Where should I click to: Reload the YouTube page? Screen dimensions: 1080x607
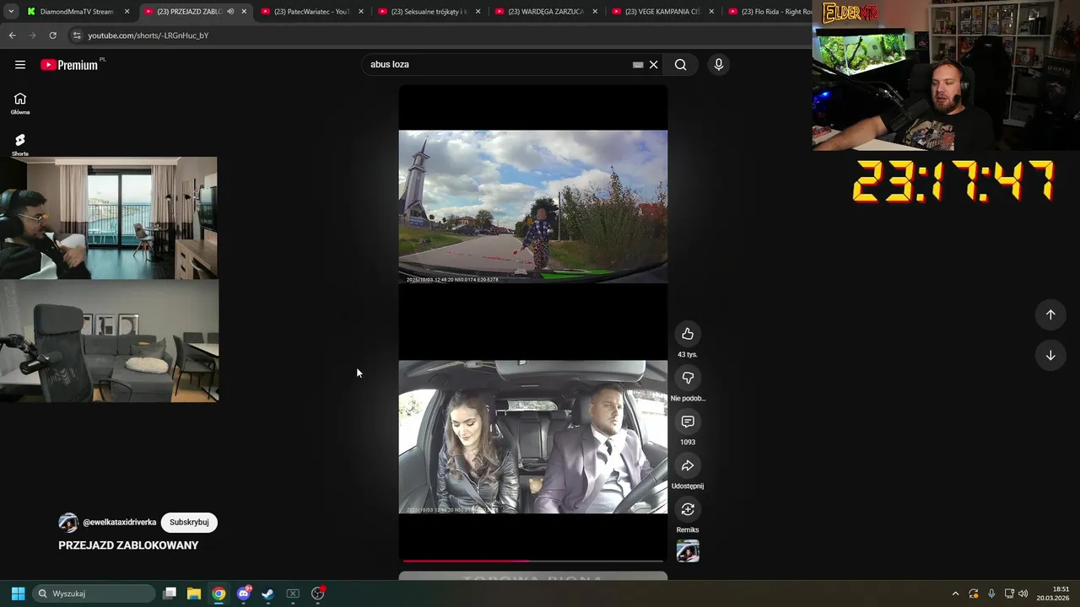52,35
